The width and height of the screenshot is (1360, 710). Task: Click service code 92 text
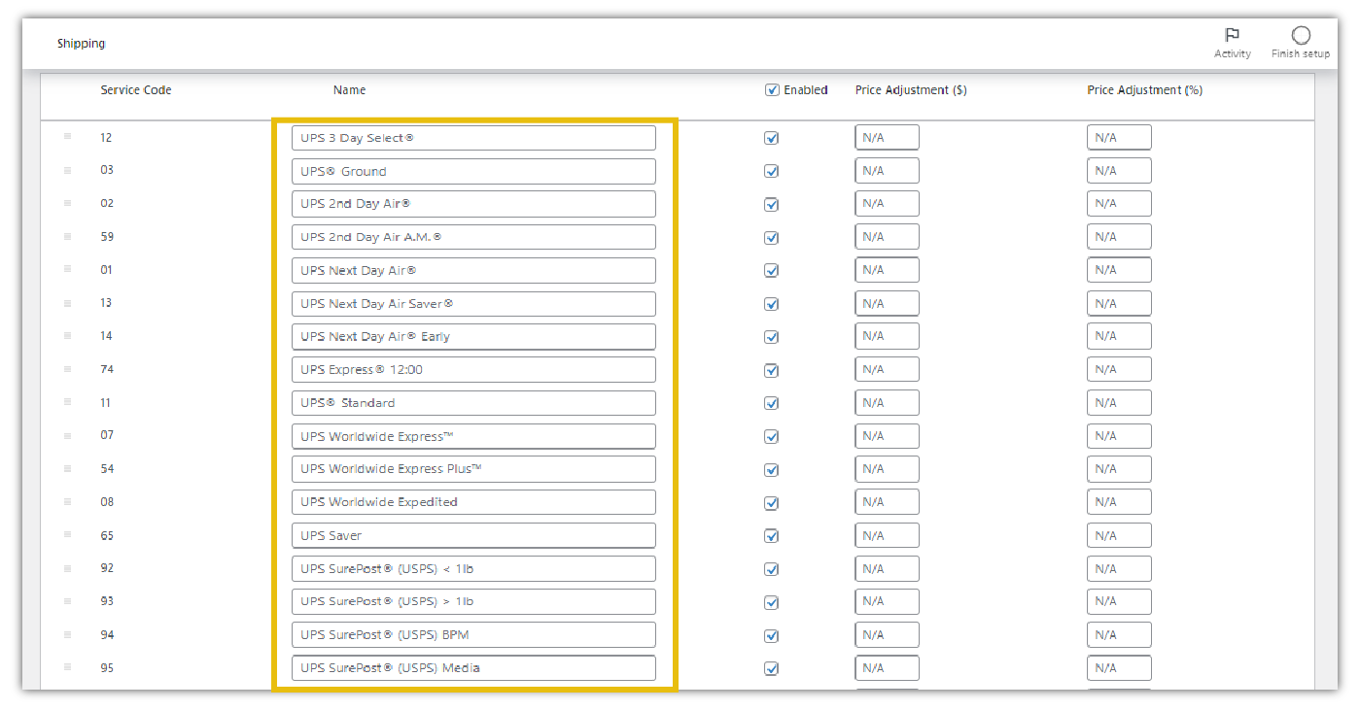point(106,567)
